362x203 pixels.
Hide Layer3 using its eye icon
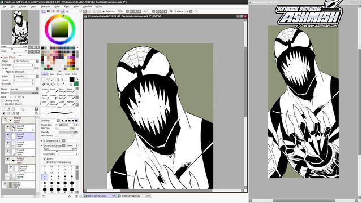pos(8,126)
